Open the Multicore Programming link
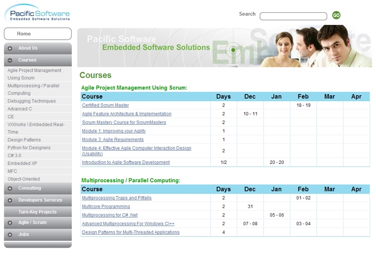The width and height of the screenshot is (376, 265). pos(106,206)
